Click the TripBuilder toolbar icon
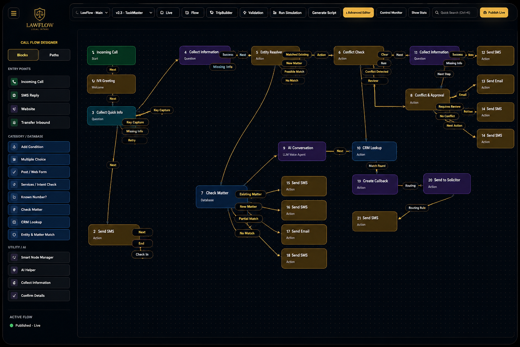 tap(212, 13)
